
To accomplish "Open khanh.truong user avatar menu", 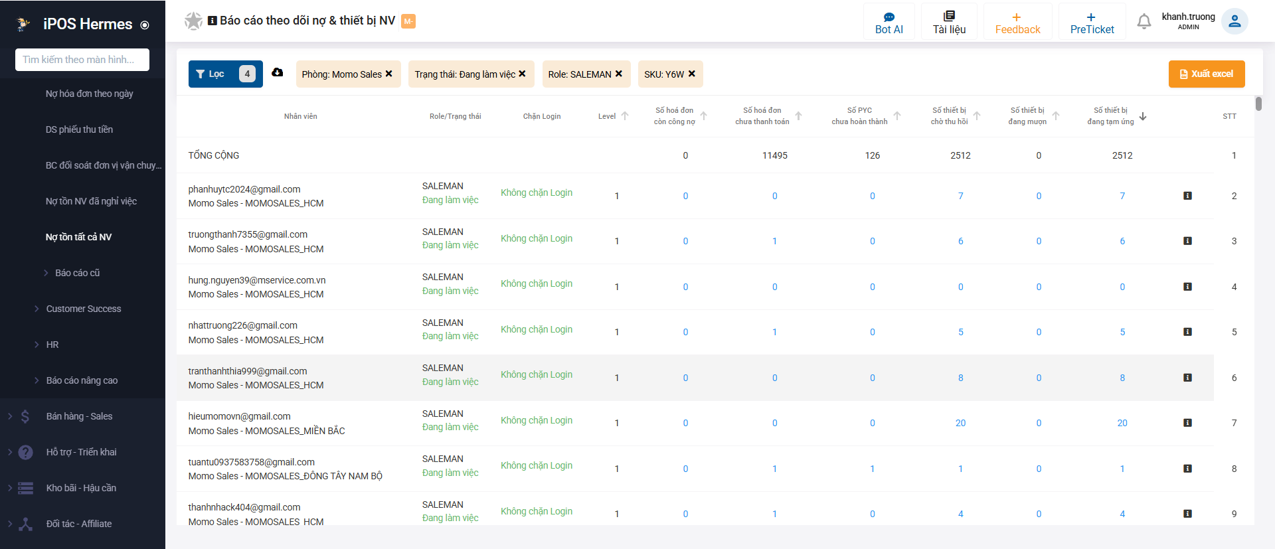I will pos(1234,21).
